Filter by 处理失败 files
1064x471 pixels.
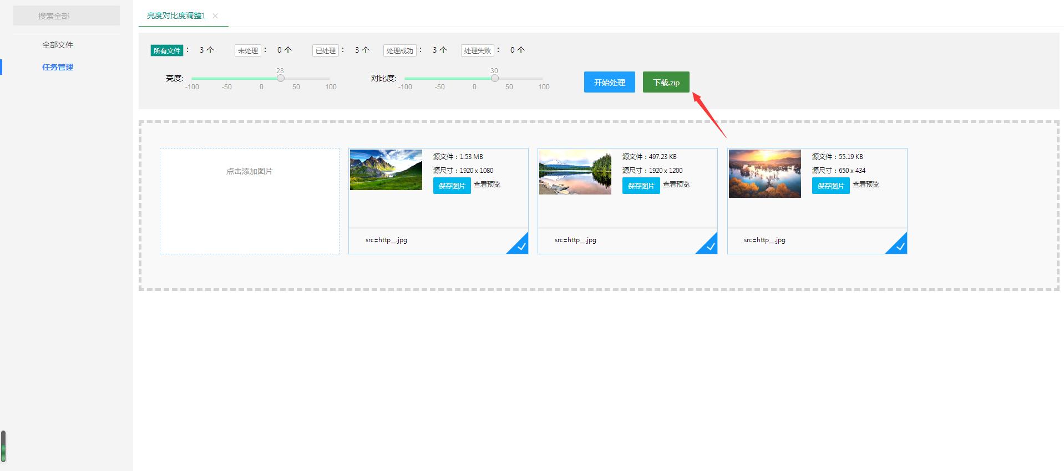point(478,50)
